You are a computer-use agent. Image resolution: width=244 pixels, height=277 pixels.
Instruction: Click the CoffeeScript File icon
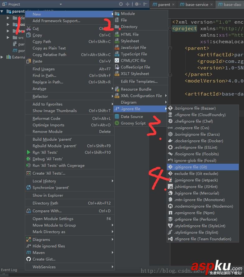(117, 67)
